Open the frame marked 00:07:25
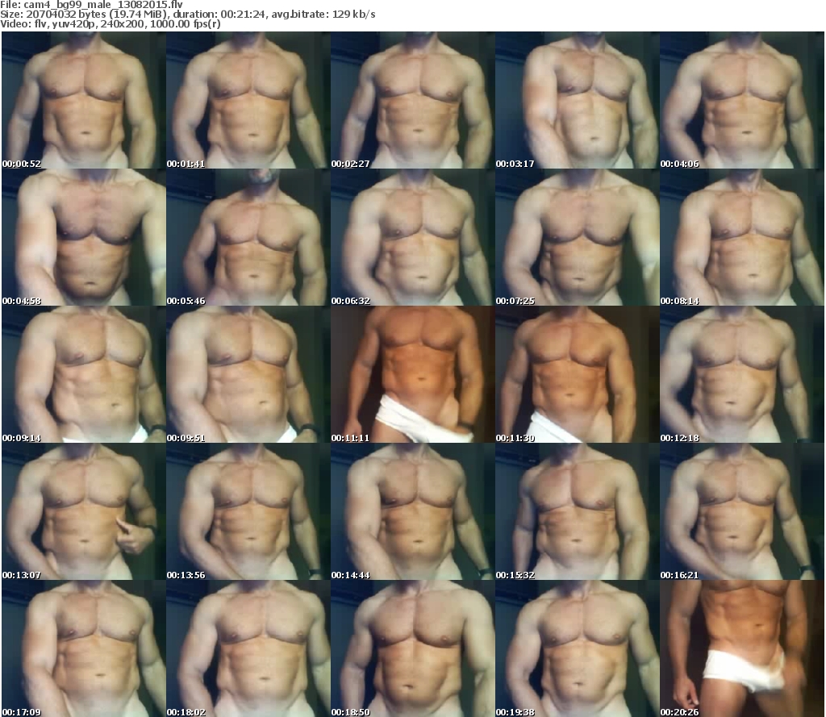The image size is (826, 717). point(577,237)
